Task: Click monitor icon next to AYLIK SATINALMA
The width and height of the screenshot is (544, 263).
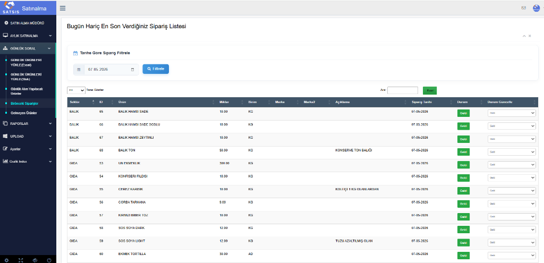Action: [x=5, y=36]
